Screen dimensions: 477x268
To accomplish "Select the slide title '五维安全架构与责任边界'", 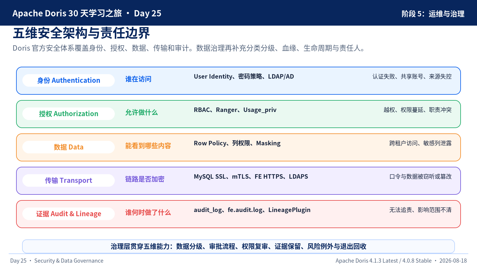I will click(x=81, y=33).
